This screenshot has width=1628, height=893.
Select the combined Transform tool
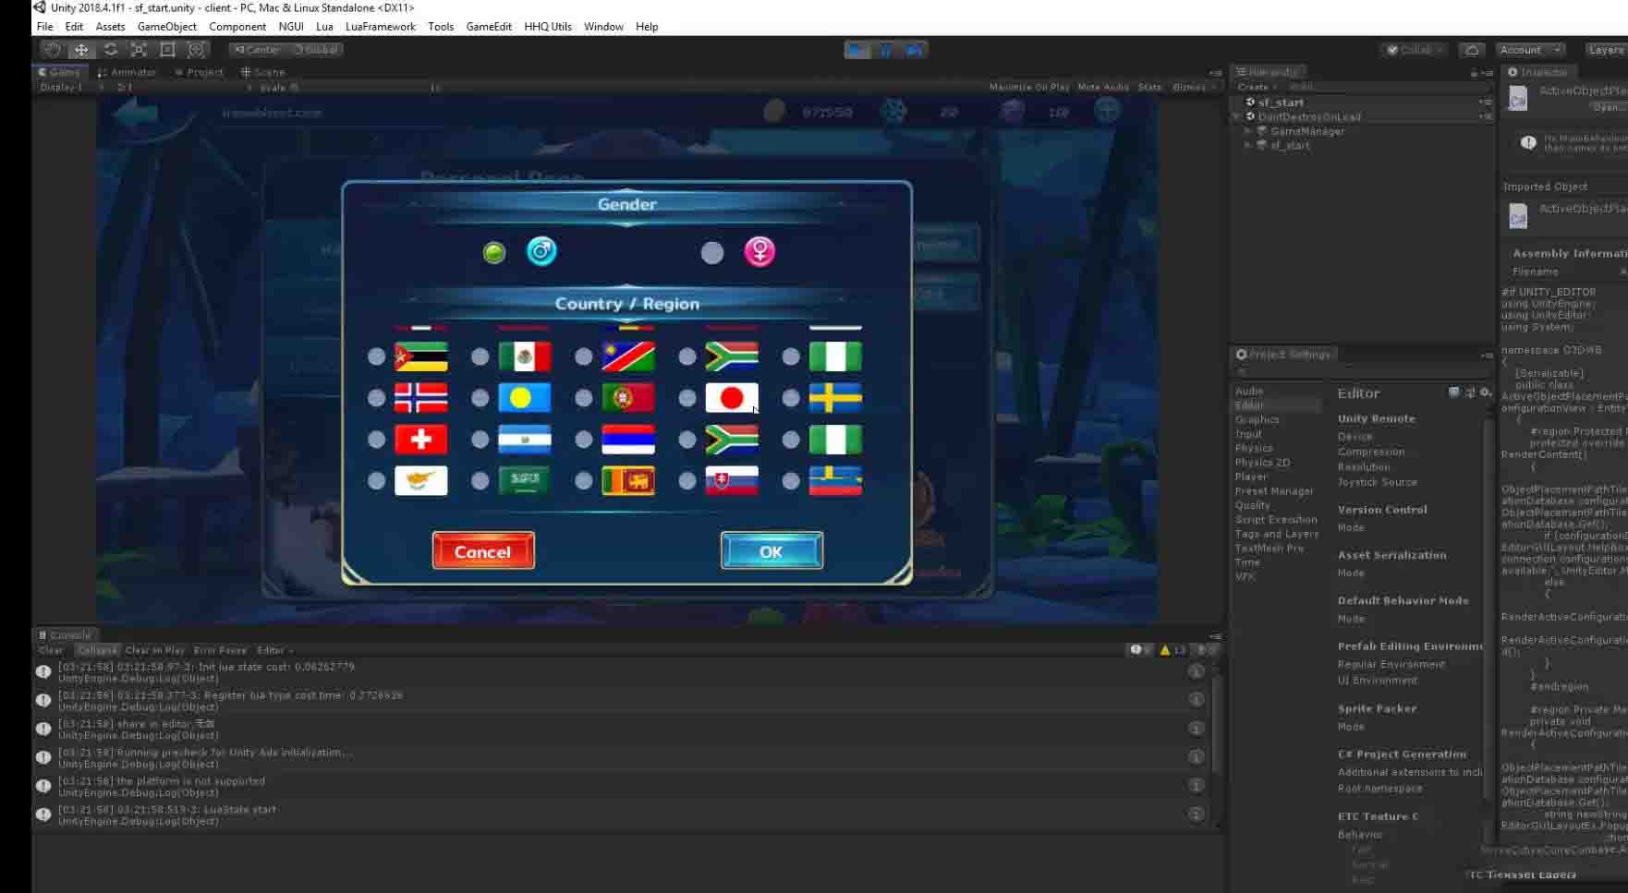[196, 50]
